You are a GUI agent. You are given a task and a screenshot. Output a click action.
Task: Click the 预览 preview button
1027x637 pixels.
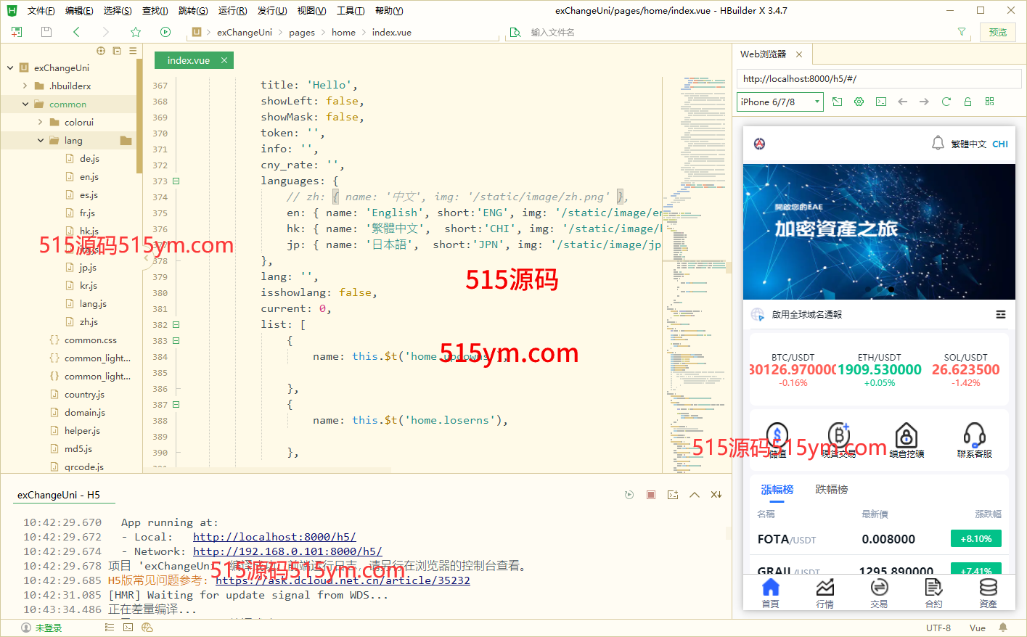point(998,32)
